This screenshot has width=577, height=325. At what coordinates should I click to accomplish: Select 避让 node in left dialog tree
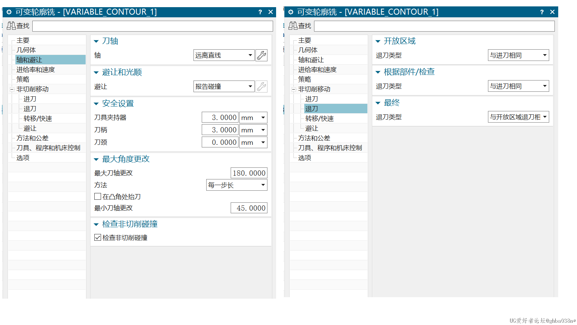click(x=30, y=128)
